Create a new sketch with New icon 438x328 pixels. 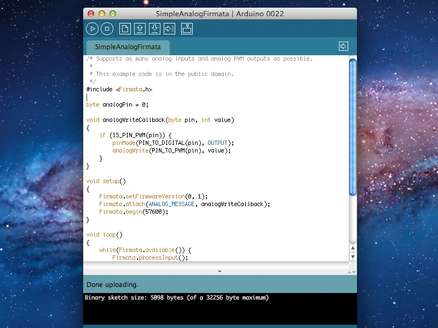(x=125, y=29)
